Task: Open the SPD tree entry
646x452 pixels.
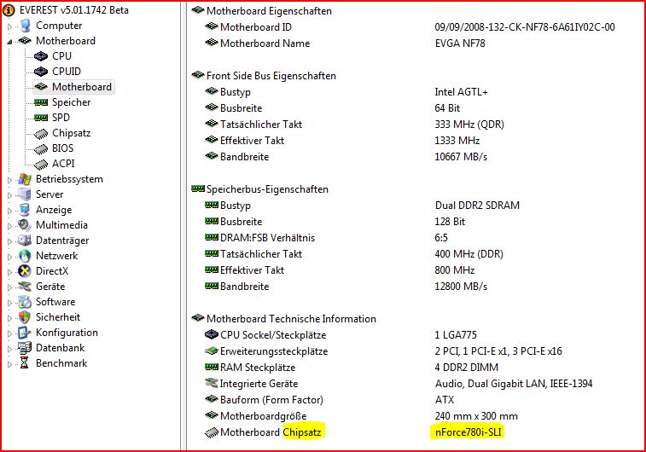Action: [x=61, y=118]
